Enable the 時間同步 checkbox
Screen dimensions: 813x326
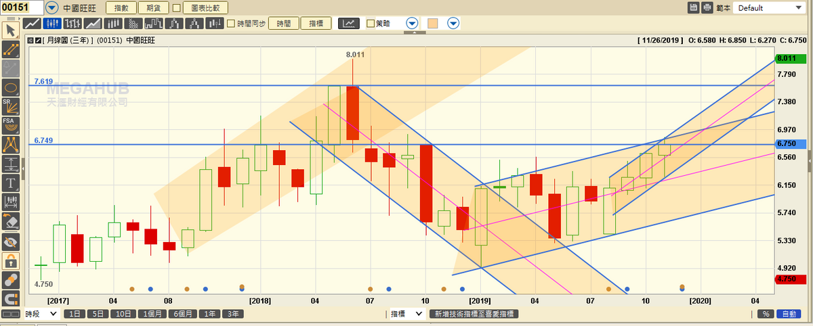tap(231, 23)
